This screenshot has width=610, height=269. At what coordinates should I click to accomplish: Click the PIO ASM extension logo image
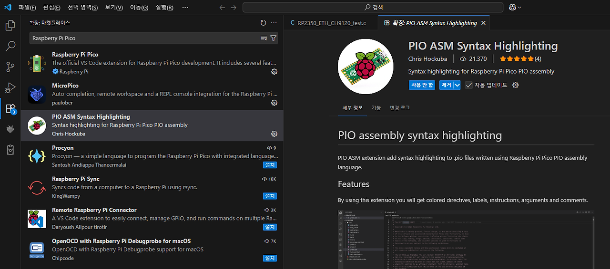[366, 67]
